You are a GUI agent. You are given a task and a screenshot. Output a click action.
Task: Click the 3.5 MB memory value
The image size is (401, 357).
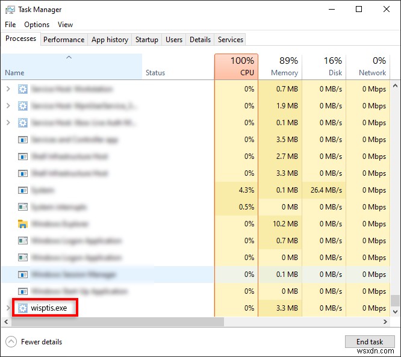[287, 140]
